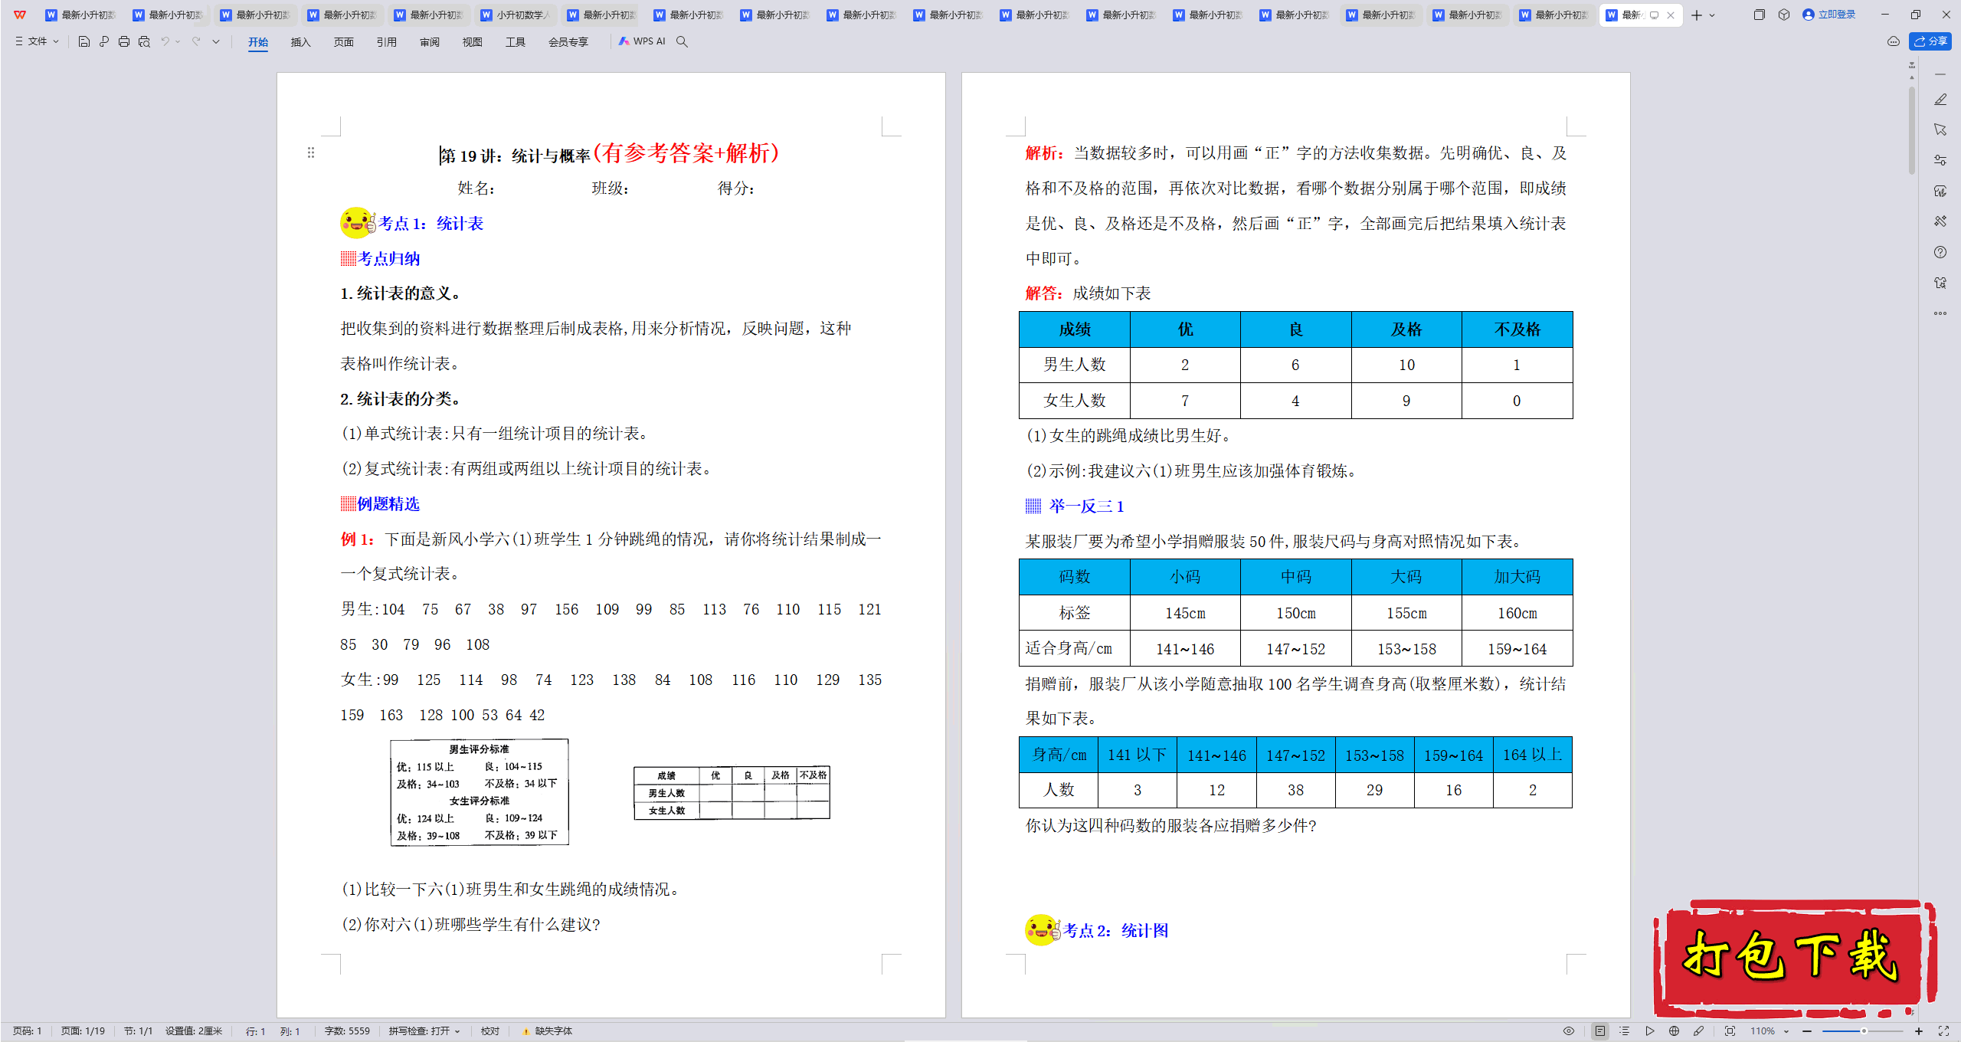
Task: Click the 页面: 1/19 page indicator
Action: tap(83, 1031)
